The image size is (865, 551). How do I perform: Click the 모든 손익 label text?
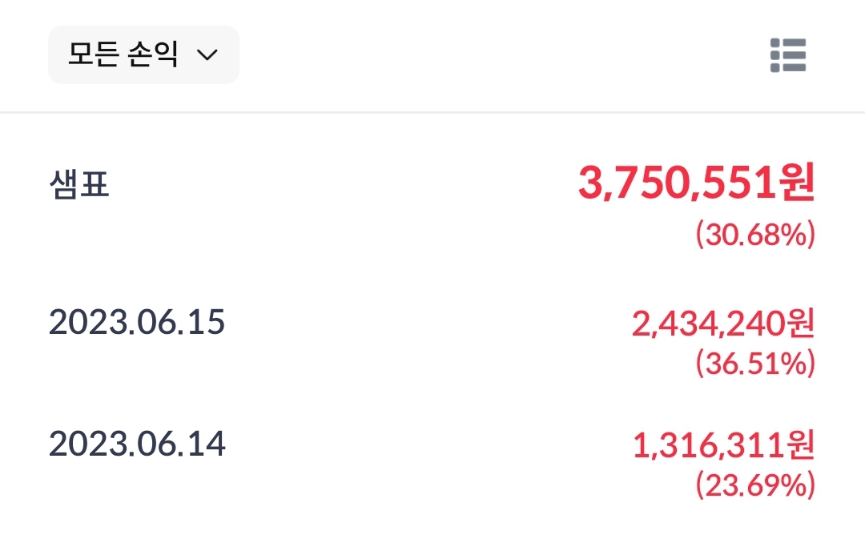(x=123, y=54)
